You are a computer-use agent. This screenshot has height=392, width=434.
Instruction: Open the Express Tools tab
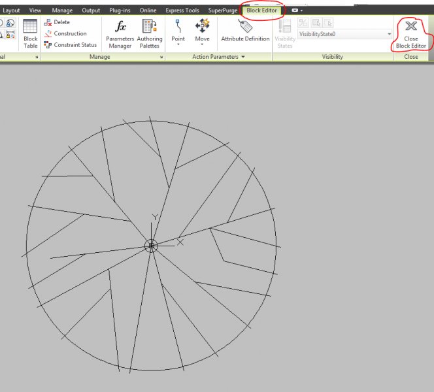click(x=183, y=10)
